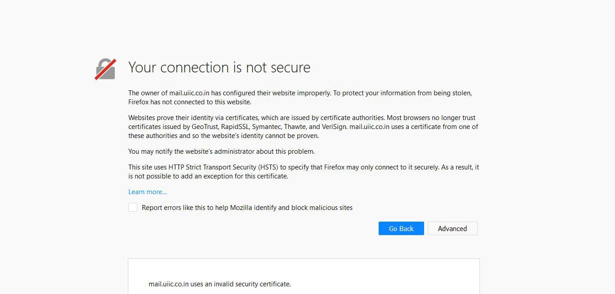The image size is (615, 294).
Task: Select the gray lock symbol beside the heading
Action: [x=105, y=68]
